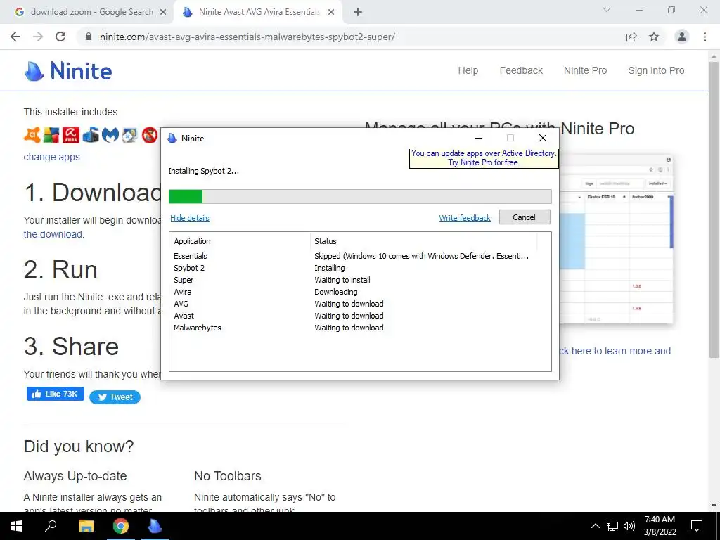Show hidden system tray icons
Screen dimensions: 720x540
(595, 526)
